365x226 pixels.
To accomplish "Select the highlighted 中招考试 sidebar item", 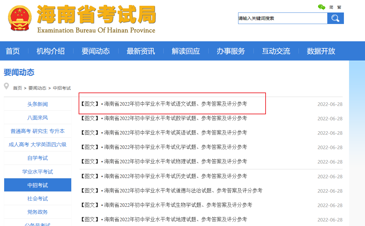I will pyautogui.click(x=38, y=185).
